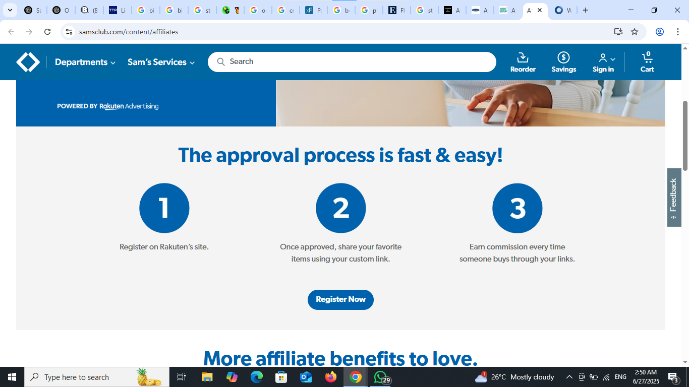
Task: Click 'The approval process is fast & easy!' heading
Action: (340, 155)
